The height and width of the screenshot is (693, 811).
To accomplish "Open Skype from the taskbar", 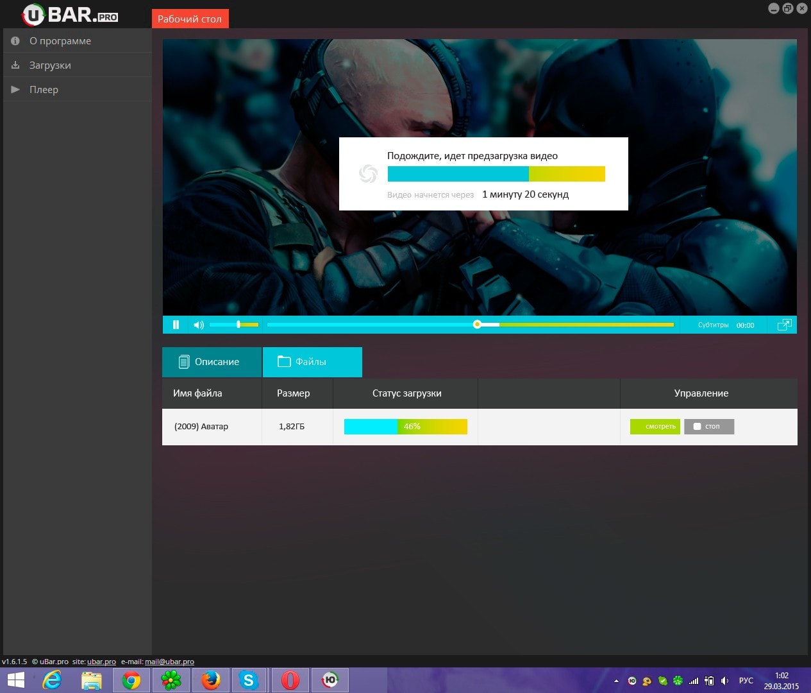I will [x=249, y=680].
